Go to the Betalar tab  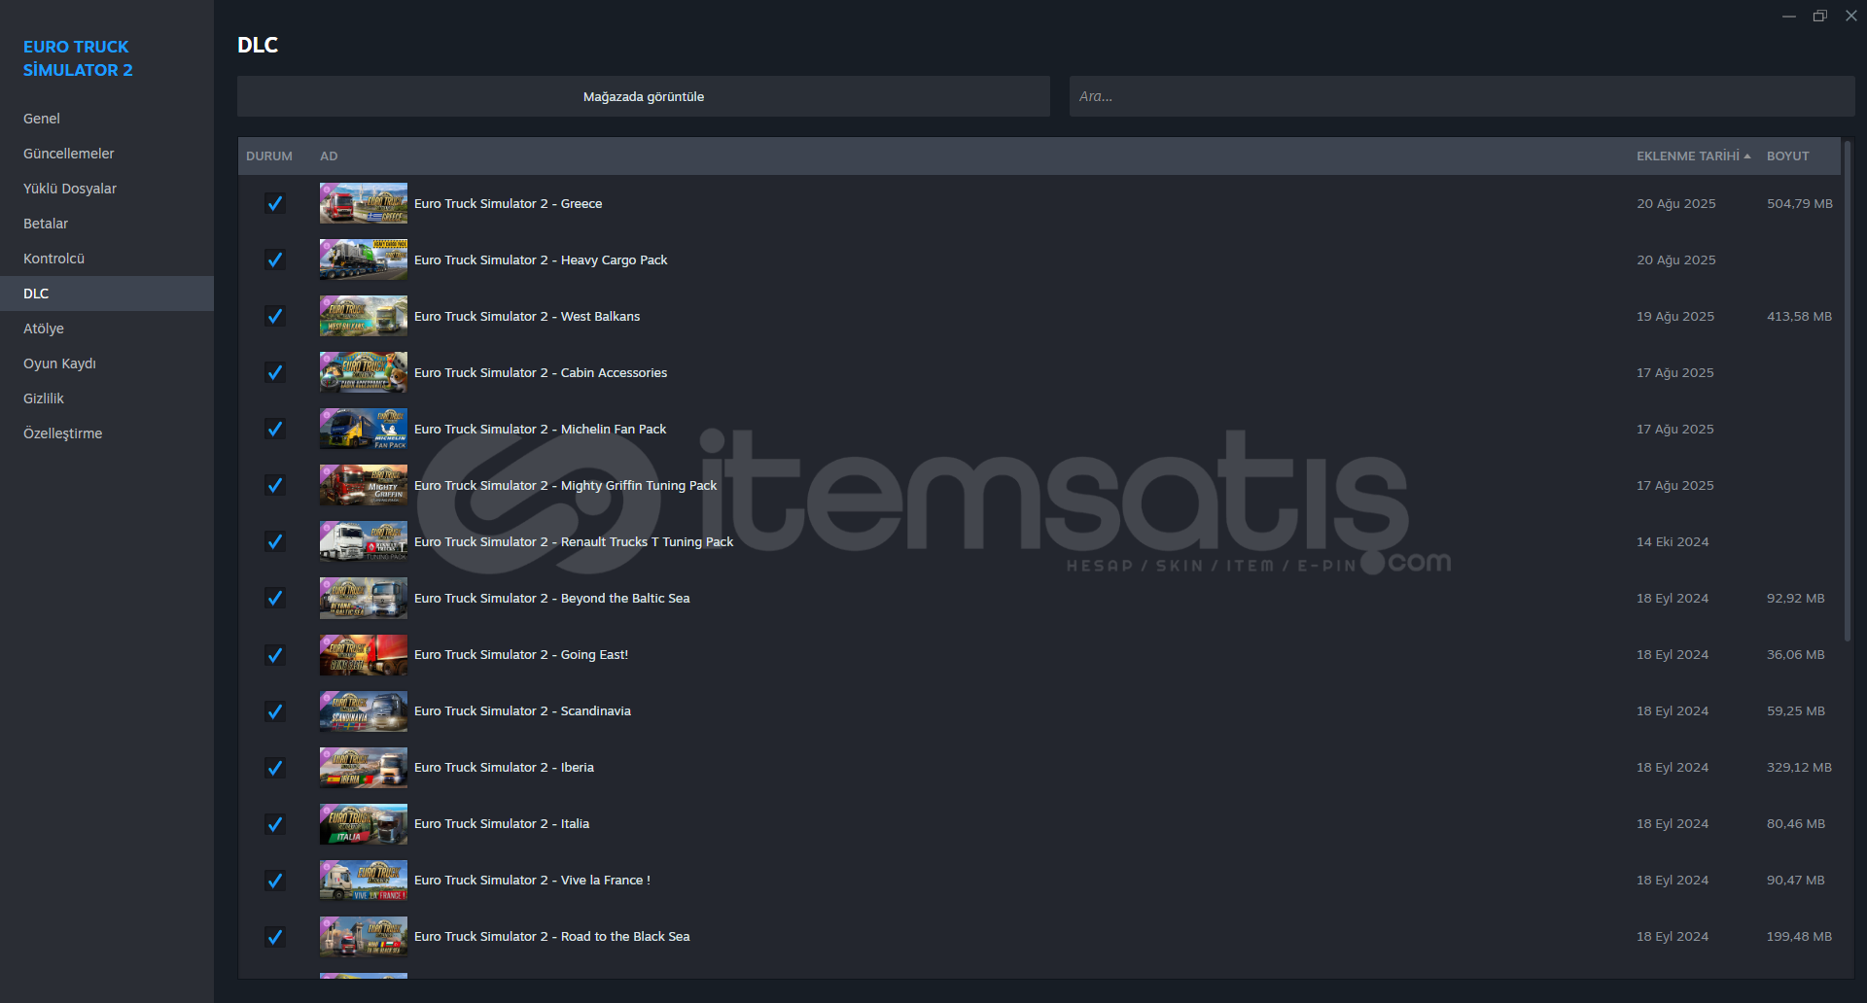coord(107,224)
